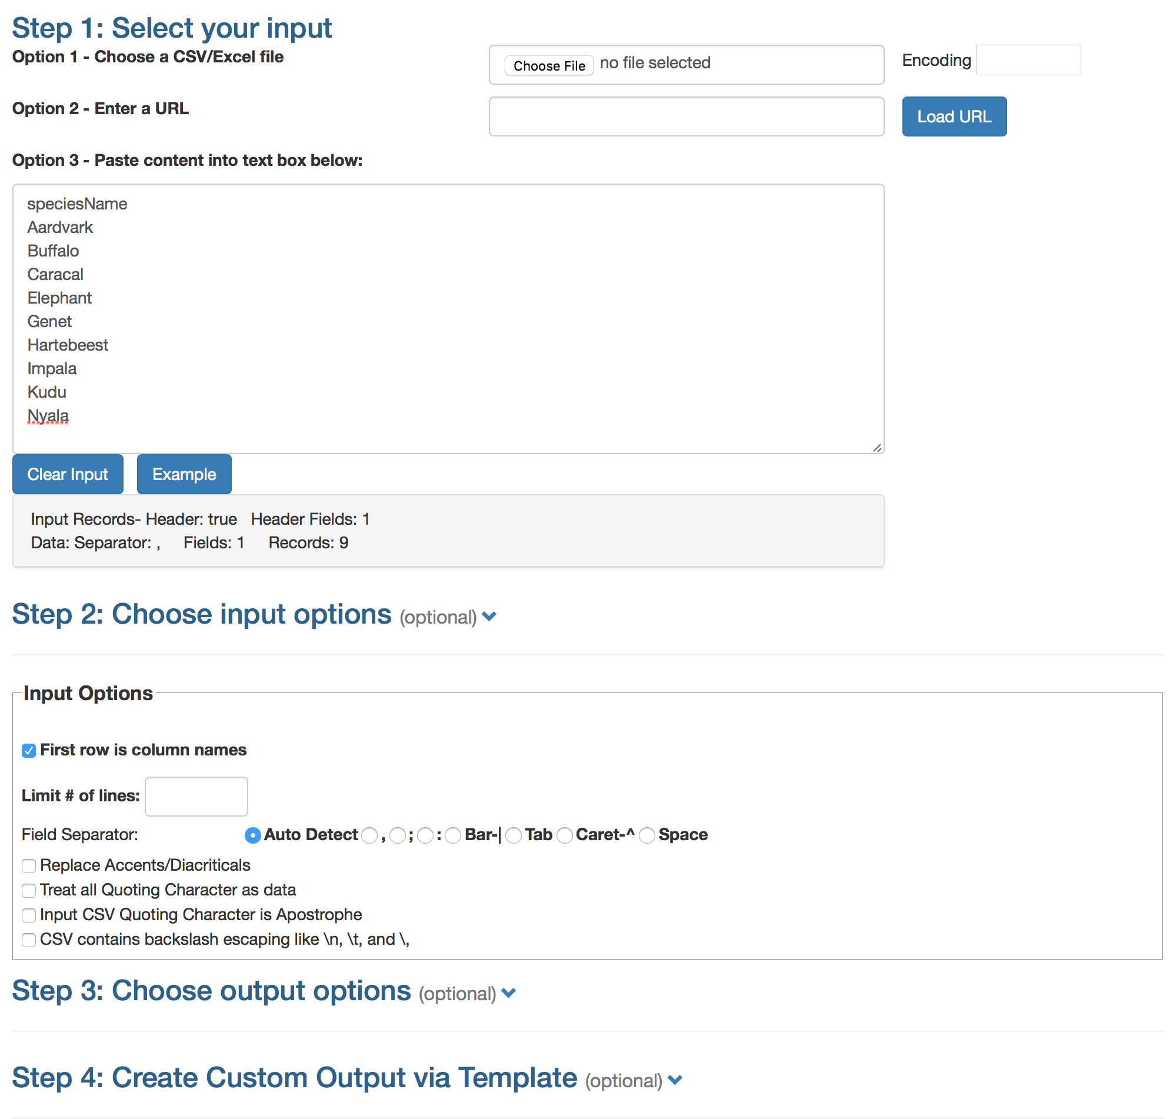Viewport: 1173px width, 1119px height.
Task: Load sample data with Example button
Action: pyautogui.click(x=184, y=474)
